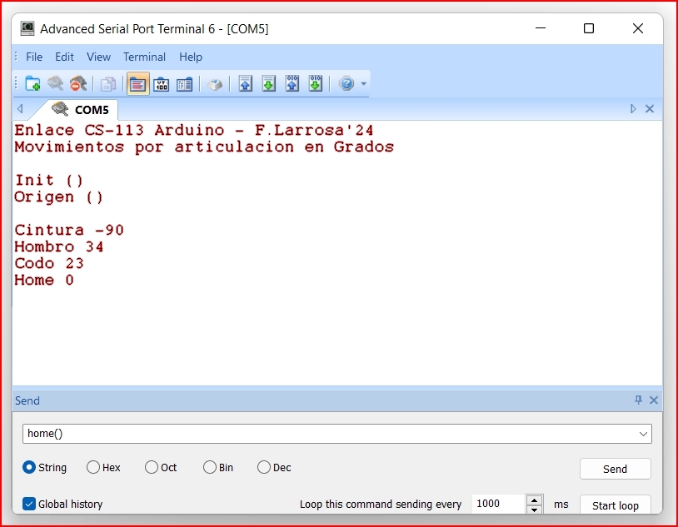Click the connect port plug icon
This screenshot has width=678, height=527.
55,83
